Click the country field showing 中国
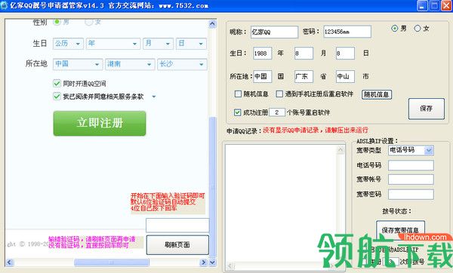This screenshot has height=273, width=453. coord(262,76)
